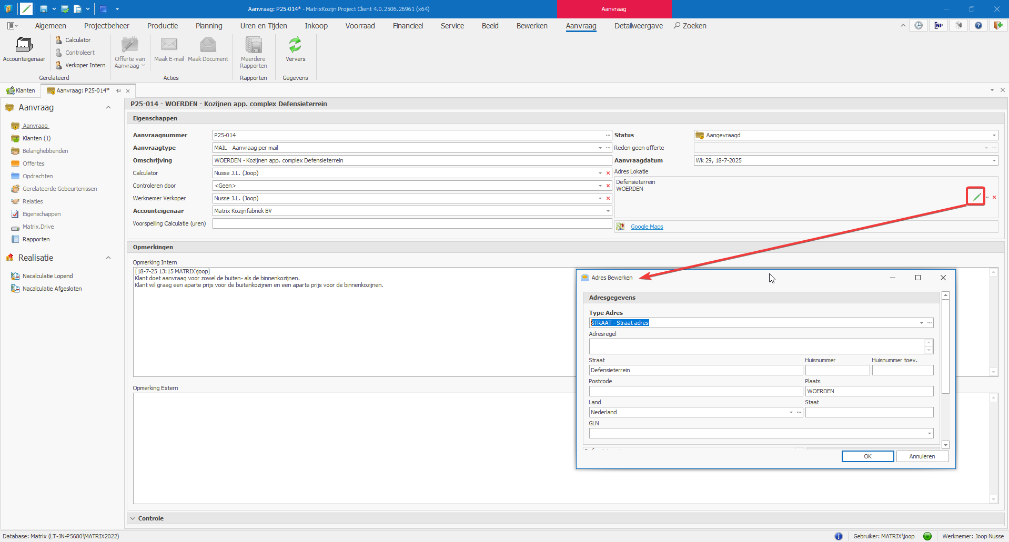Click Ververs refresh icon
Image resolution: width=1009 pixels, height=542 pixels.
295,49
